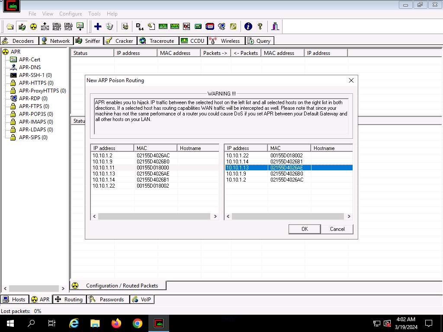Click the NTLM Auth toolbar icon

[x=45, y=26]
